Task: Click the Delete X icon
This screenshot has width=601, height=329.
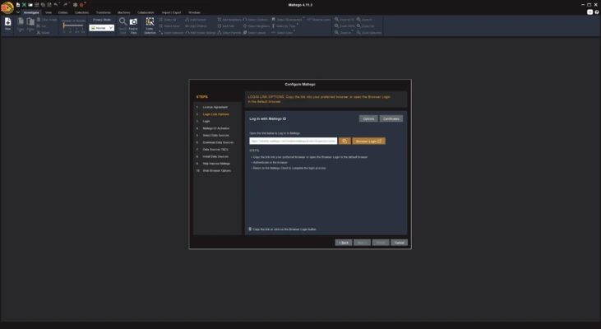Action: point(39,33)
